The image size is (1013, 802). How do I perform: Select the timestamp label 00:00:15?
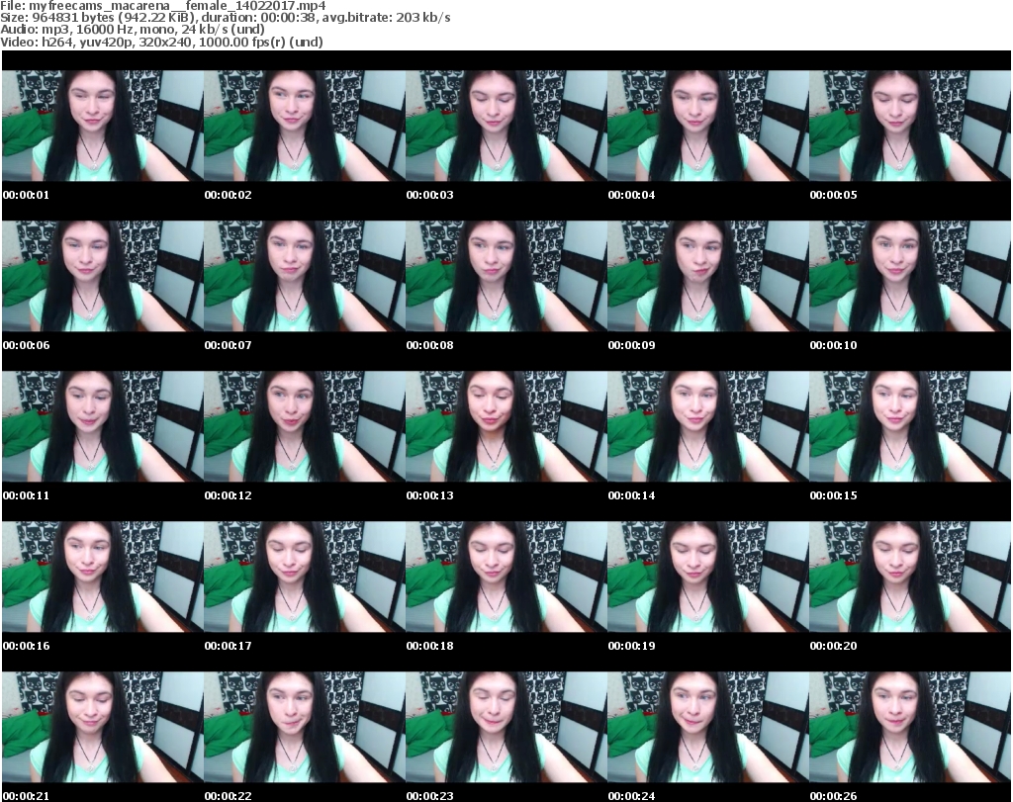click(833, 495)
